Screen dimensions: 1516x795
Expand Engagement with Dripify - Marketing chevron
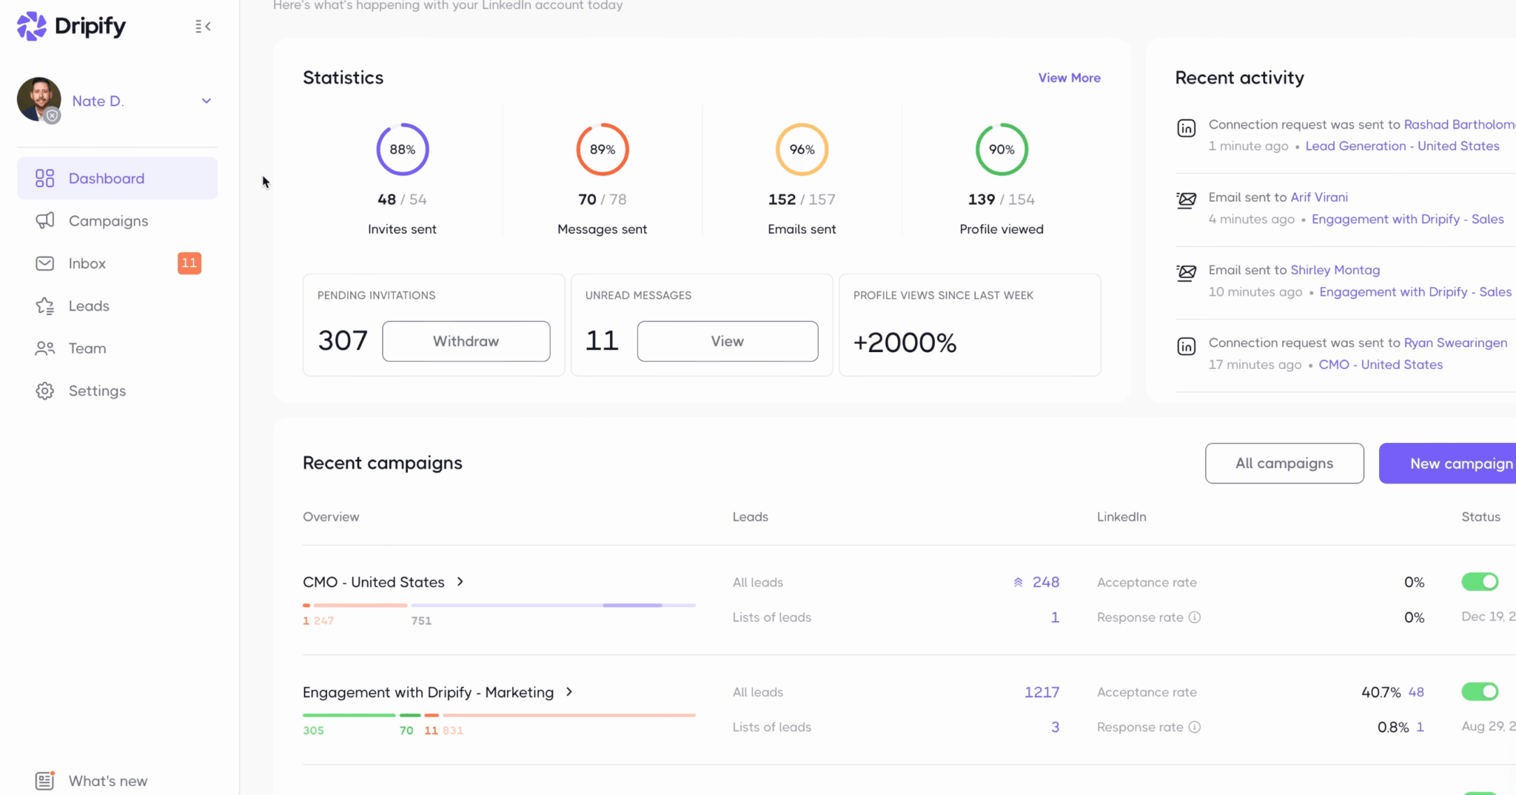pos(569,692)
